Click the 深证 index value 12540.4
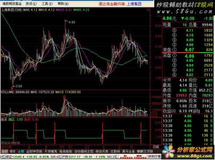 18,157
